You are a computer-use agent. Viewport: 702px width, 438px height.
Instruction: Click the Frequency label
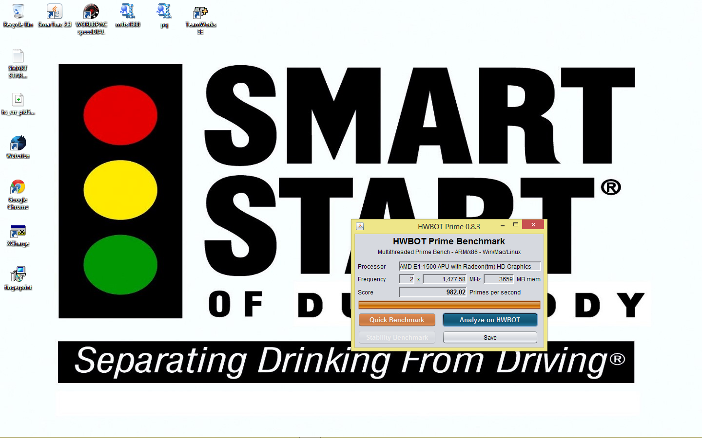click(371, 279)
